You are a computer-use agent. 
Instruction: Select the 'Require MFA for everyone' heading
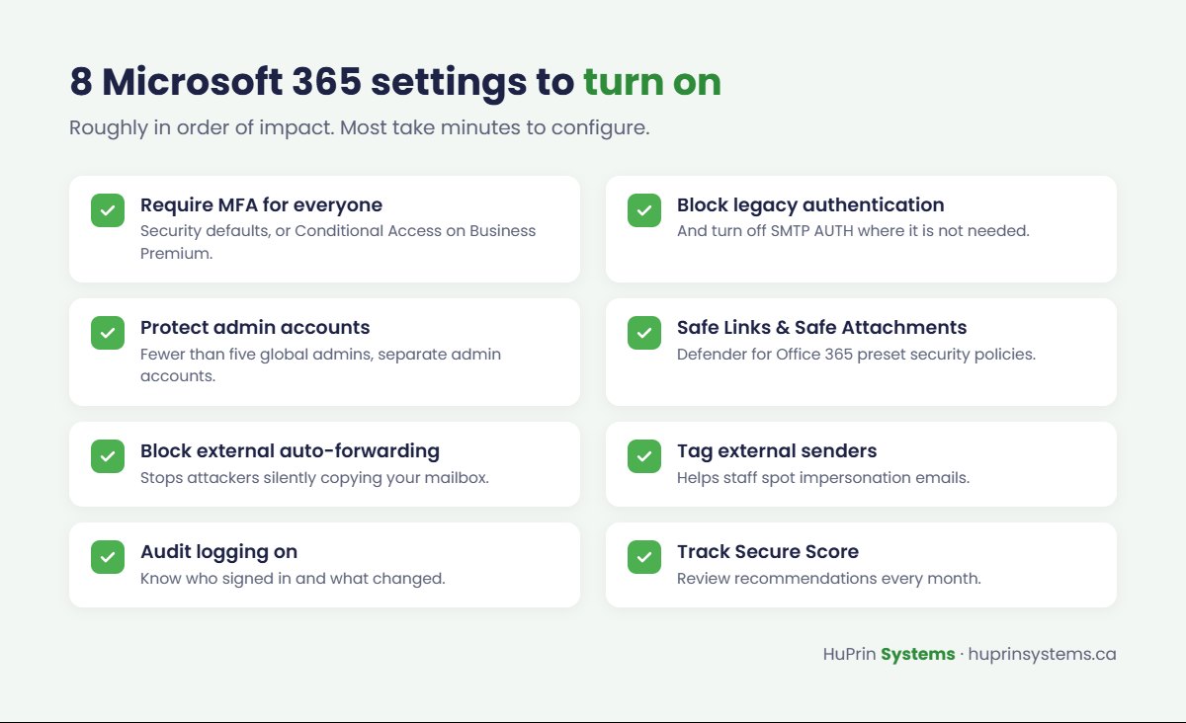pos(261,205)
